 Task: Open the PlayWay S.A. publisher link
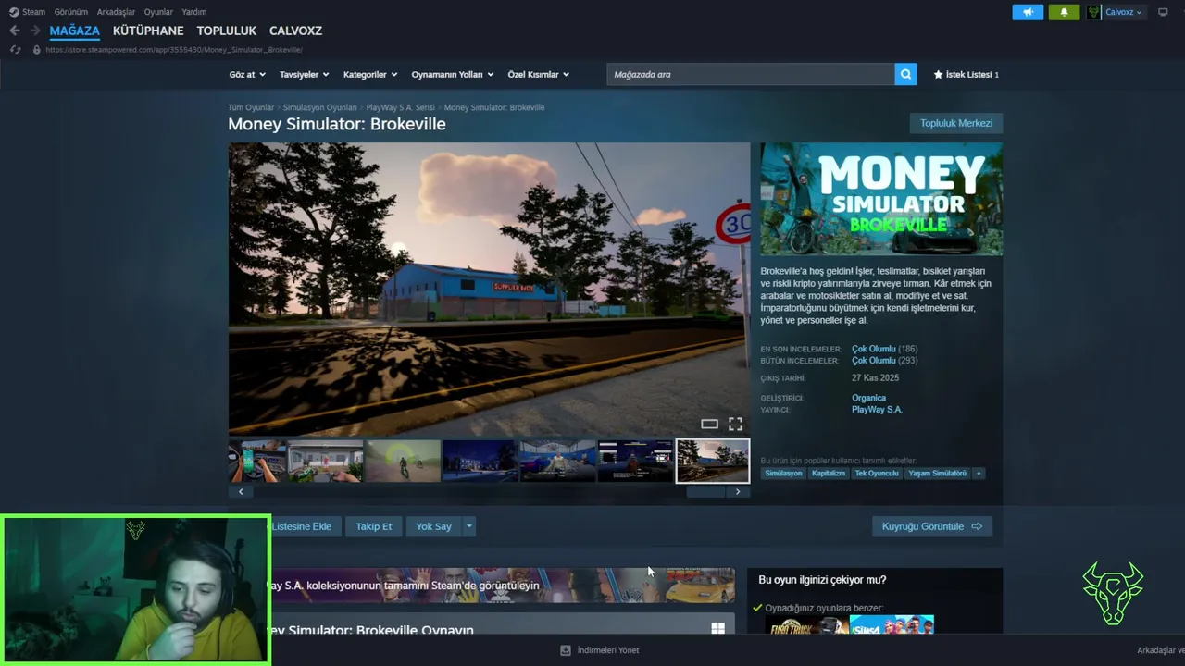(x=877, y=409)
